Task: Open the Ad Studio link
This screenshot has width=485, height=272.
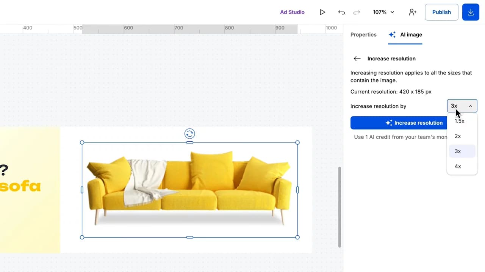Action: (292, 12)
